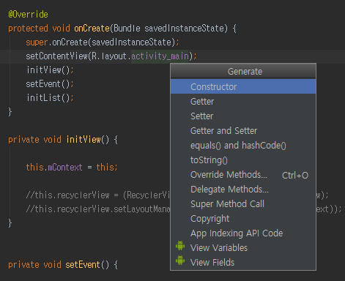Pick equals() and hashCode() generation

click(x=243, y=146)
